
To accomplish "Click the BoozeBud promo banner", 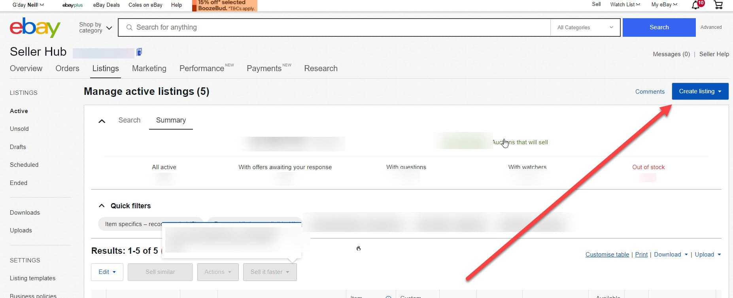I will [225, 5].
